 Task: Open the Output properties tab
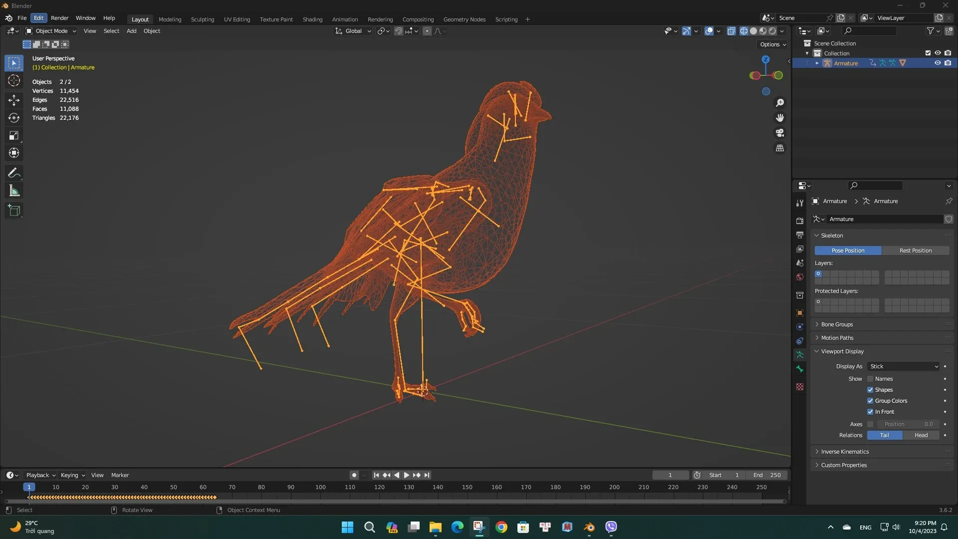(x=800, y=235)
